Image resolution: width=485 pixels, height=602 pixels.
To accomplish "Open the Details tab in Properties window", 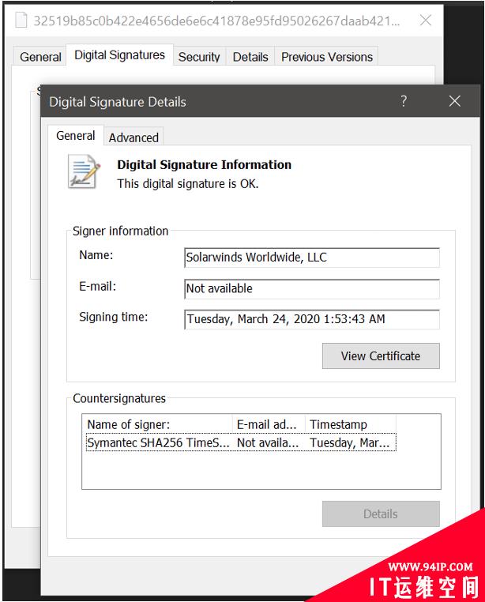I will coord(250,57).
